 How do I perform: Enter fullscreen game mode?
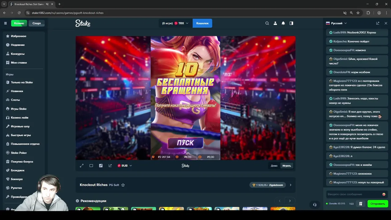click(x=82, y=166)
